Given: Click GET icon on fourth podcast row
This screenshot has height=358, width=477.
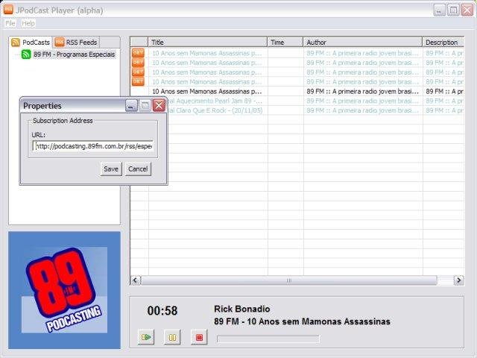Looking at the screenshot, I should (138, 81).
